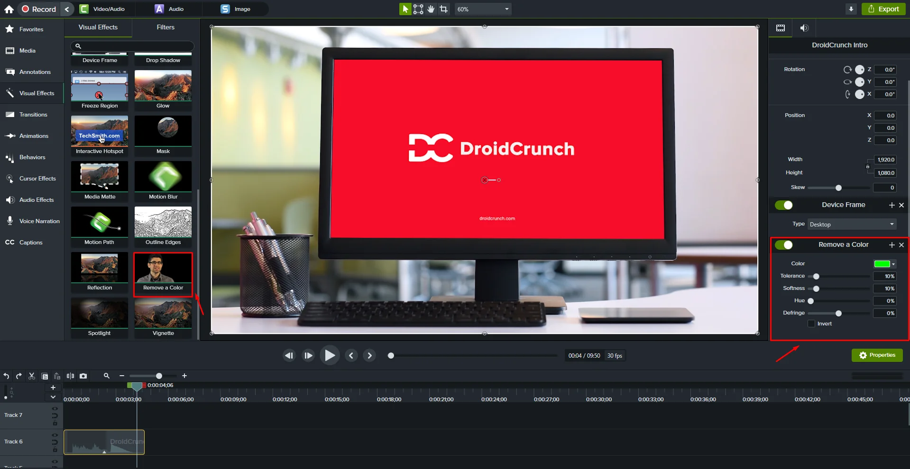This screenshot has width=910, height=469.
Task: Select the Video/Audio mode button
Action: [x=103, y=9]
